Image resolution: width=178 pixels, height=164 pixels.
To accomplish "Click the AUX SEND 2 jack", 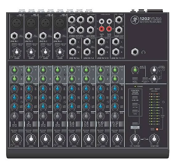I will click(x=91, y=30).
